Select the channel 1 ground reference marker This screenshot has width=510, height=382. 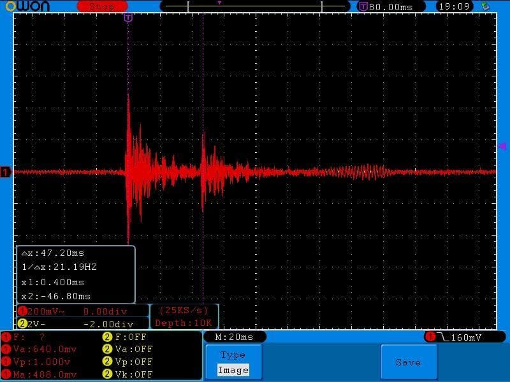[x=6, y=172]
